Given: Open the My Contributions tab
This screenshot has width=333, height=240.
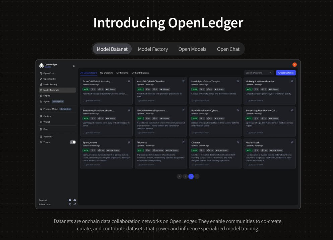Looking at the screenshot, I should click(140, 73).
